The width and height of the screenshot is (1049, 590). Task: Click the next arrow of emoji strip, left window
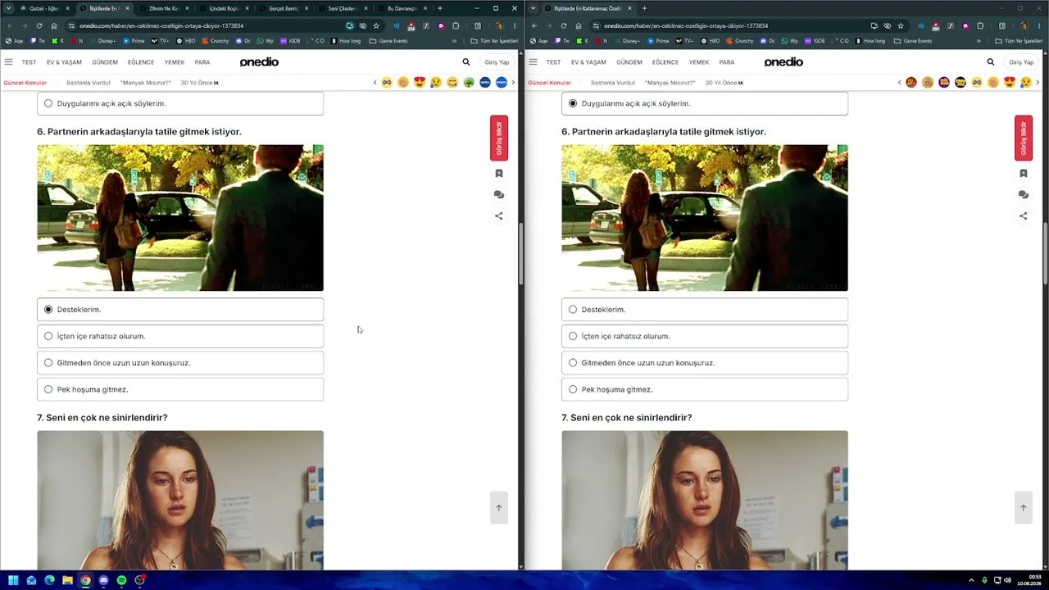pyautogui.click(x=513, y=83)
